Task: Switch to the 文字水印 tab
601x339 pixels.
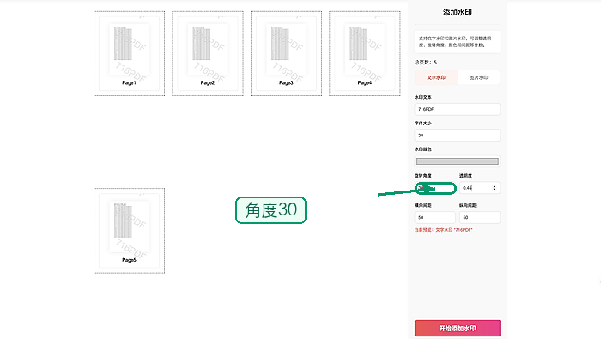Action: pyautogui.click(x=436, y=77)
